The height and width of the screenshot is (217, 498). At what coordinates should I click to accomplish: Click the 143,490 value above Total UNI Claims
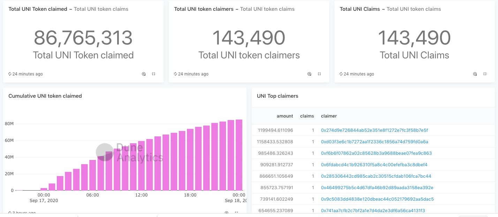point(414,38)
